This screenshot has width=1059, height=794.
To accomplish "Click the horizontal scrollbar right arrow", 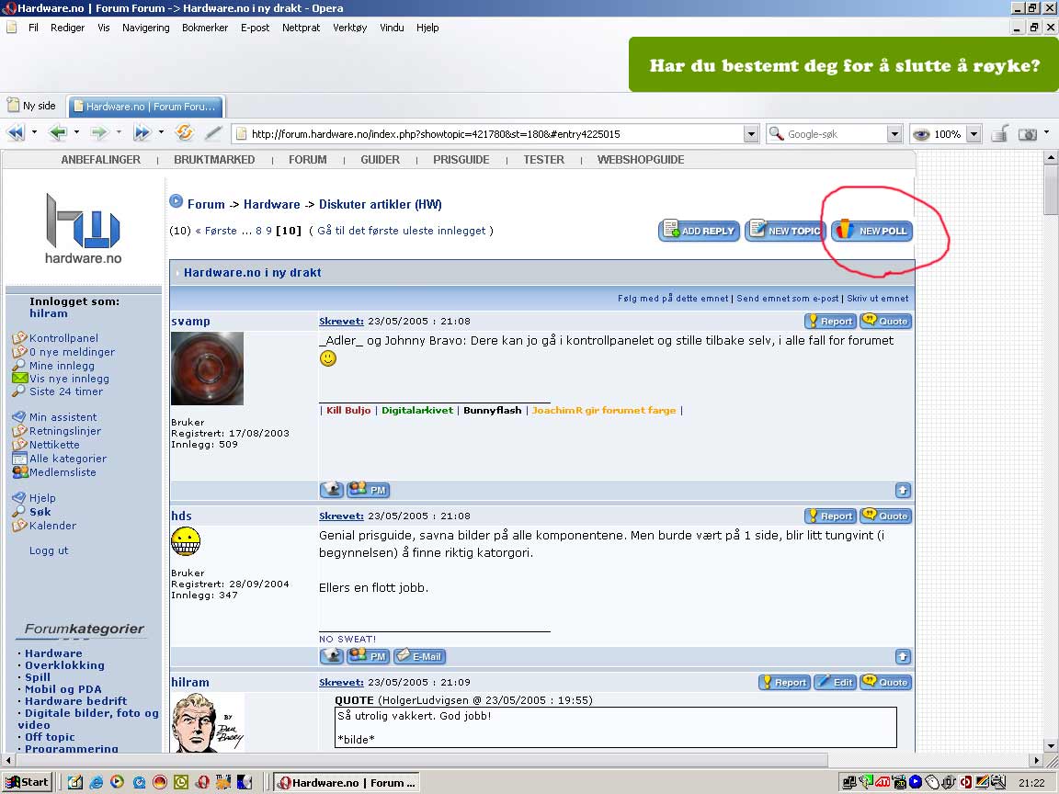I will pyautogui.click(x=1037, y=760).
